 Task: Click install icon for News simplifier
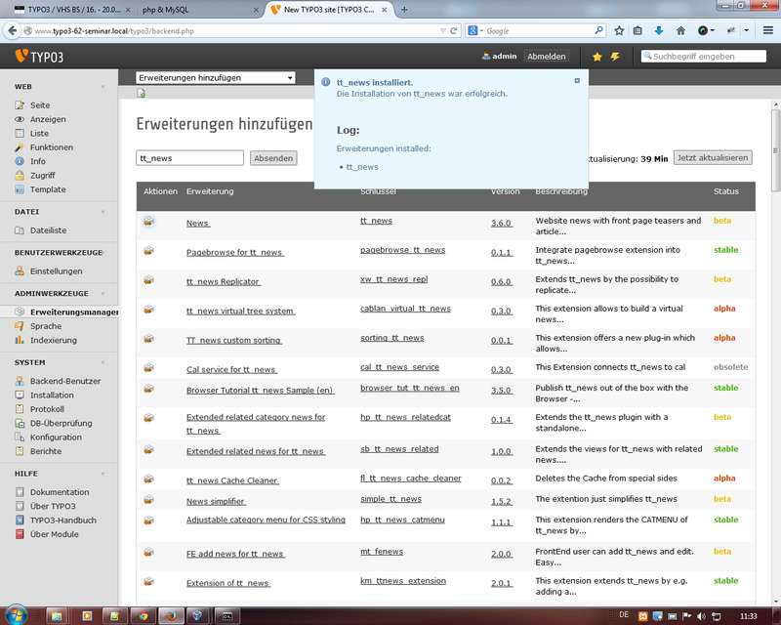(148, 500)
